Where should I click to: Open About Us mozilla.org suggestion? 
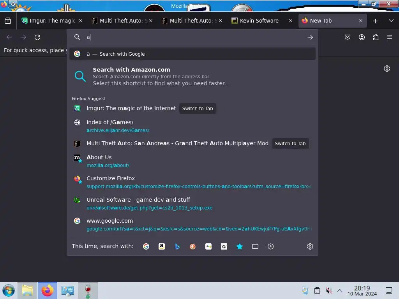[192, 161]
